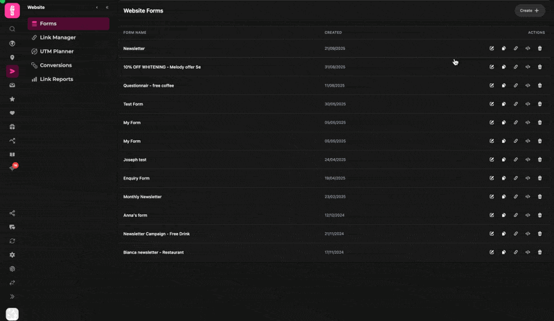Viewport: 554px width, 321px height.
Task: Click the single left chevron beside Website
Action: 97,8
